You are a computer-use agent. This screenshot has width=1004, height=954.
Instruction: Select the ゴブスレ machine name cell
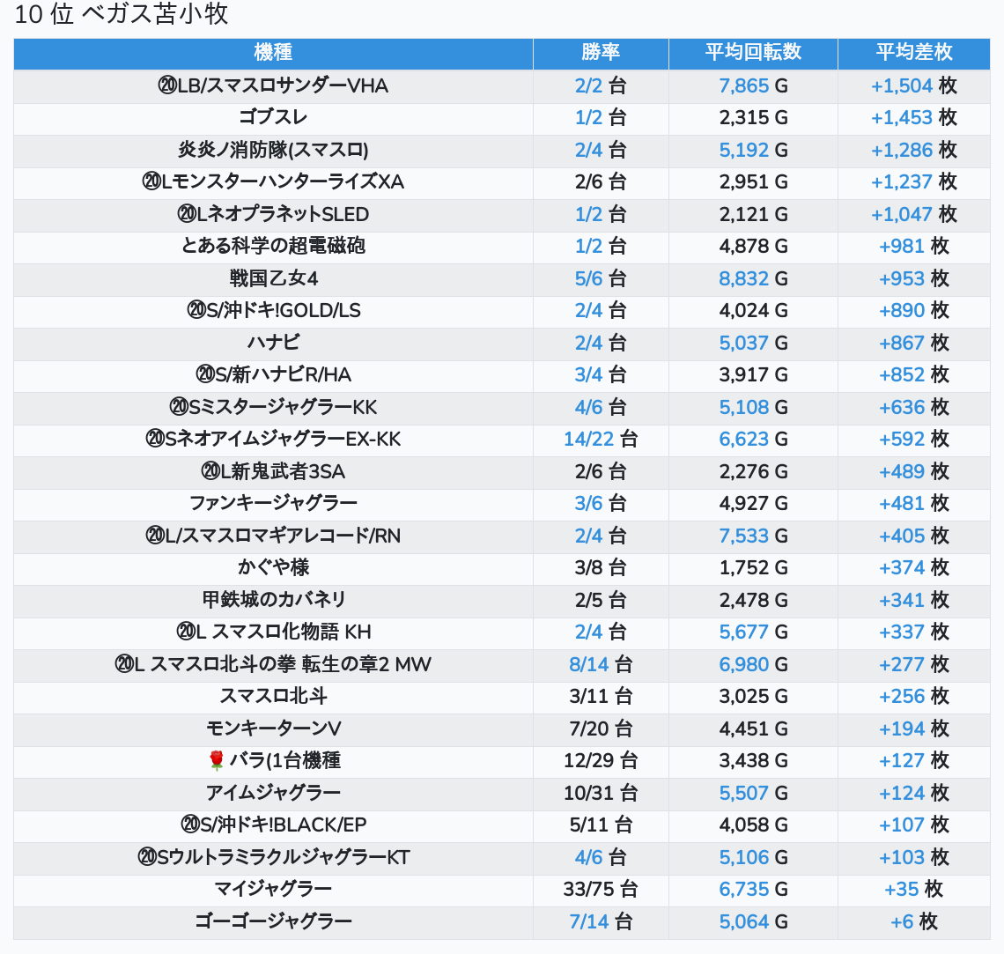[x=273, y=118]
